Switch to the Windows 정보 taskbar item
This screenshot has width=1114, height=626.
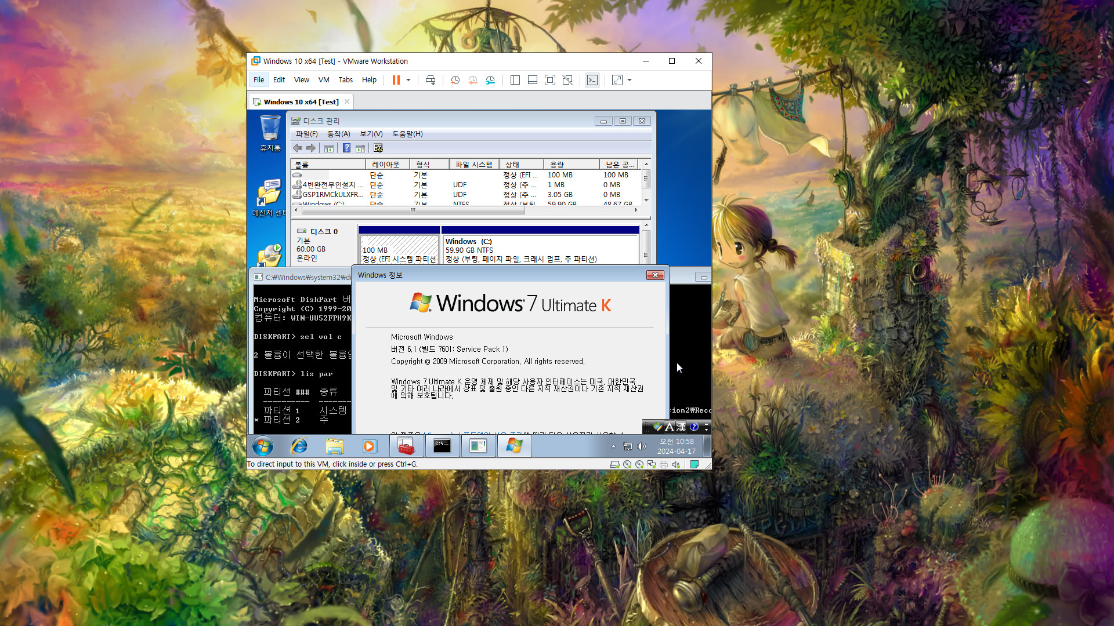pyautogui.click(x=514, y=446)
